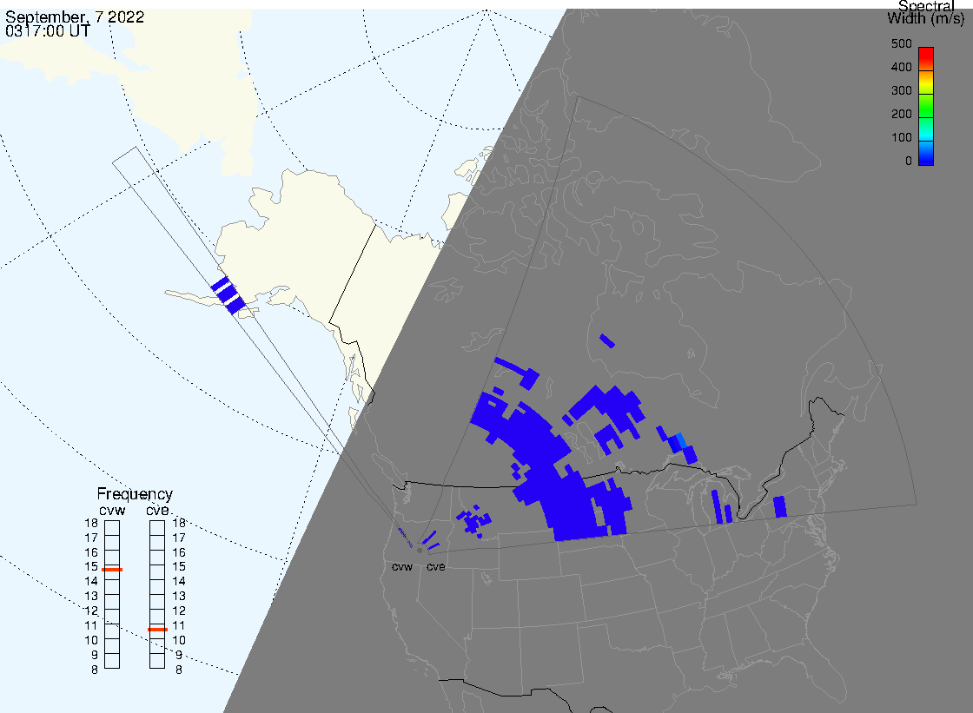Click the 8 label right of cve scale
Screen dimensions: 973x713
click(x=179, y=670)
